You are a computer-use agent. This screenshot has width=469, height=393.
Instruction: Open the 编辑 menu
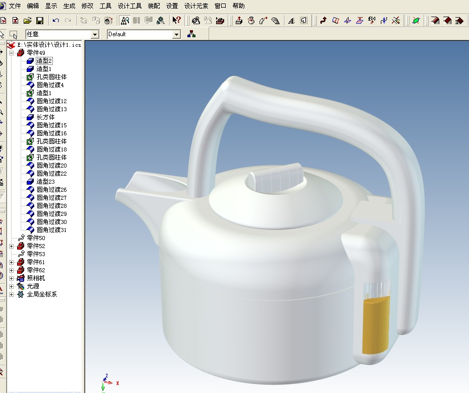pos(33,6)
